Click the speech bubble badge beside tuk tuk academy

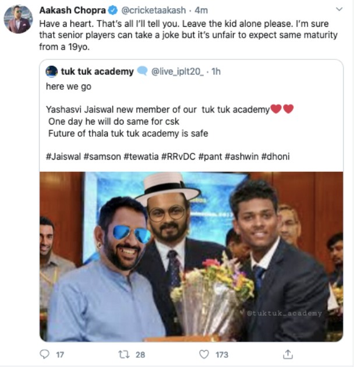142,71
